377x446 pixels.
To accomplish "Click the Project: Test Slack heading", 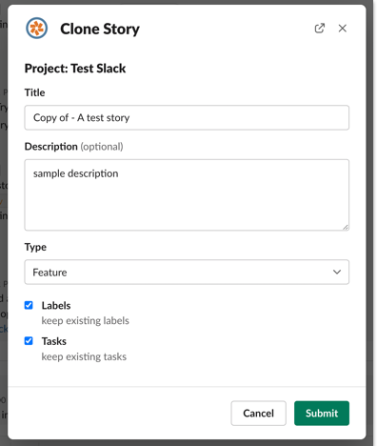I will point(75,69).
